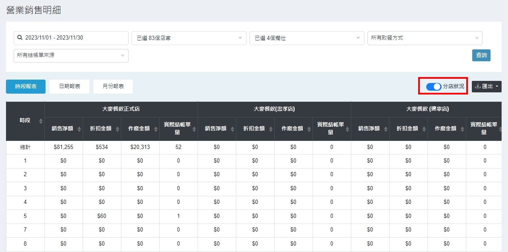Sort 忠孝店 作廢金額 column

coord(309,129)
